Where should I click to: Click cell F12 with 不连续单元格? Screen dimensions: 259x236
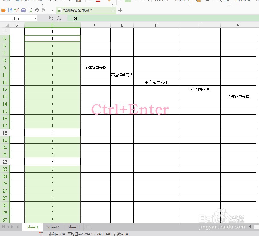[x=200, y=89]
